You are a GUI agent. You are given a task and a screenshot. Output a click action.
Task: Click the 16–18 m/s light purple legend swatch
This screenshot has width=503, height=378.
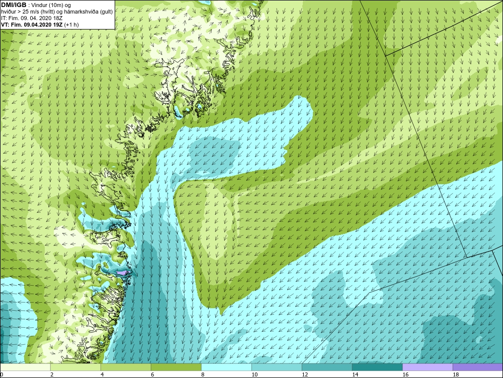coord(428,367)
